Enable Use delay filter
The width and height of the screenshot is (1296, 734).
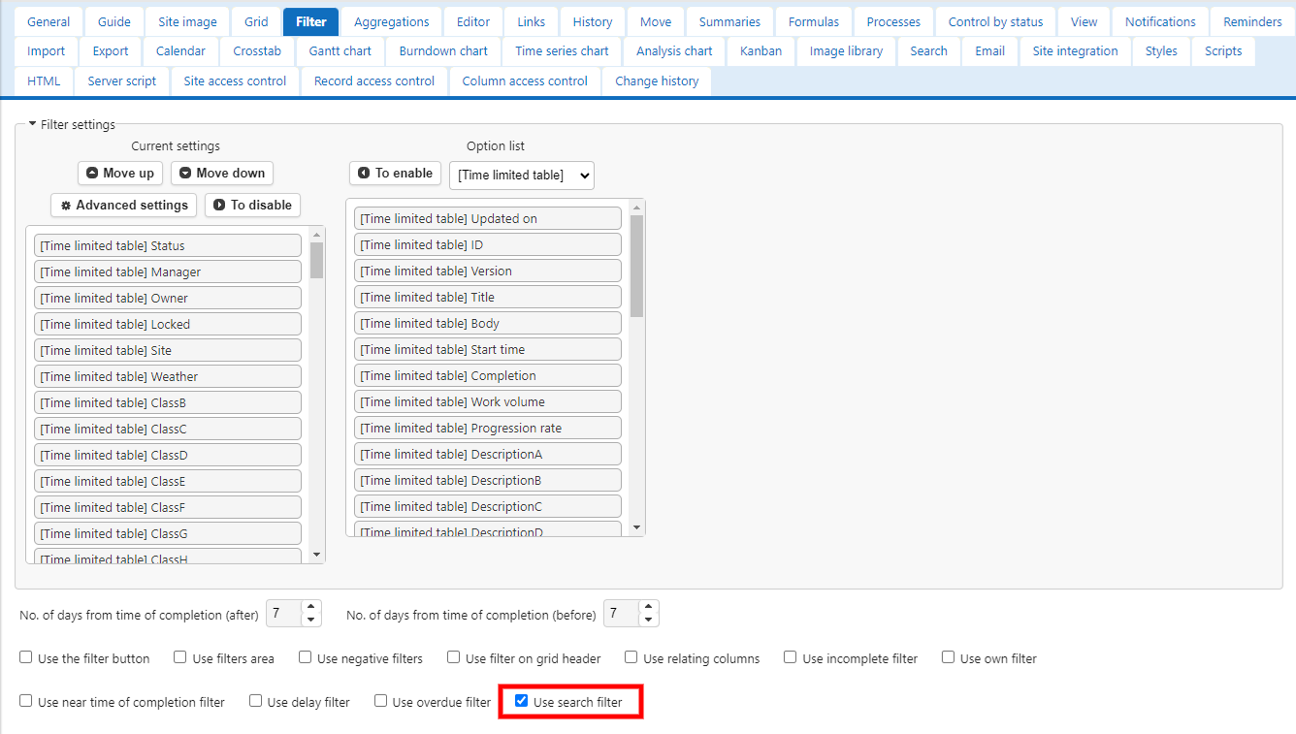pyautogui.click(x=255, y=701)
